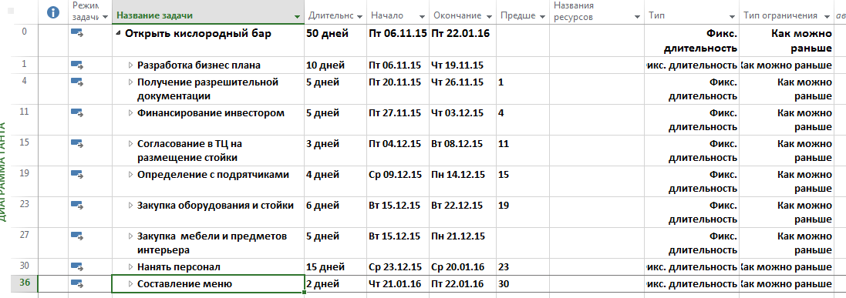The height and width of the screenshot is (298, 846).
Task: Click task mode icon in row 23
Action: pyautogui.click(x=77, y=206)
